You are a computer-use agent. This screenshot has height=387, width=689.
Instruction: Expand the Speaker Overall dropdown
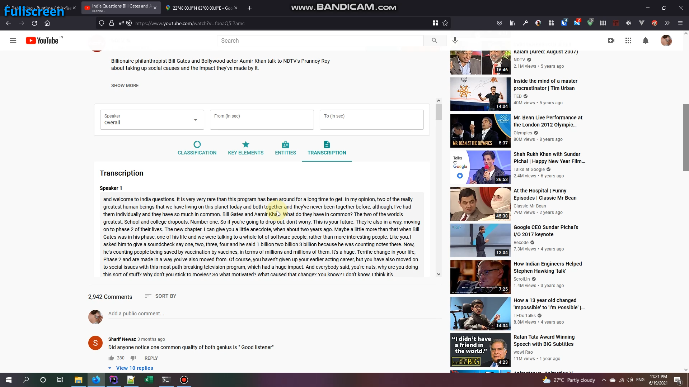152,120
